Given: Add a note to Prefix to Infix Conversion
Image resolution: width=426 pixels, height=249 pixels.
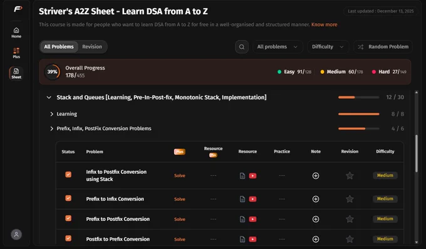Looking at the screenshot, I should [x=316, y=199].
